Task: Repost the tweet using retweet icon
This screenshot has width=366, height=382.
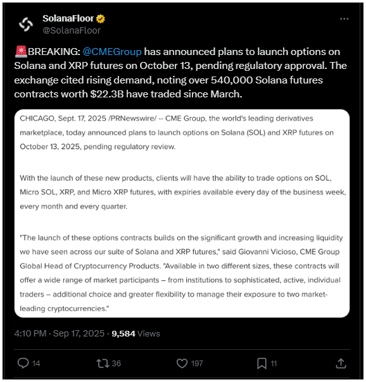Action: point(103,363)
